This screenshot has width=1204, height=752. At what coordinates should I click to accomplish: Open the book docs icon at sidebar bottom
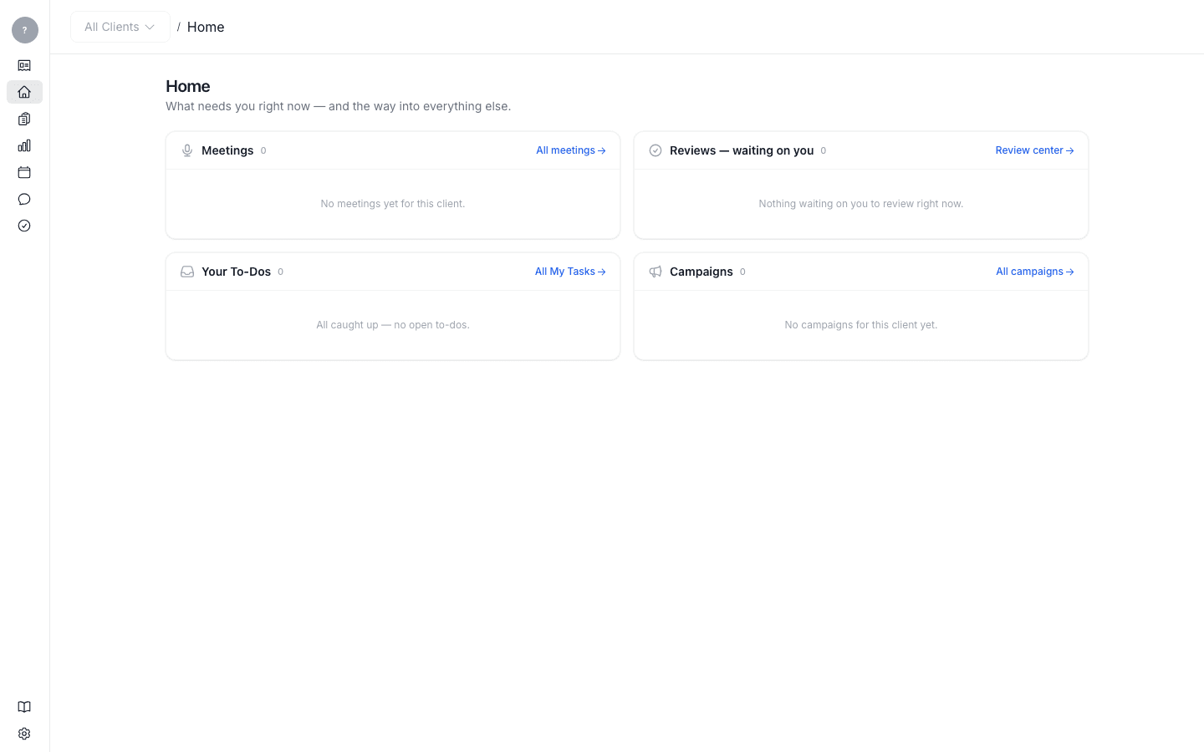[24, 707]
